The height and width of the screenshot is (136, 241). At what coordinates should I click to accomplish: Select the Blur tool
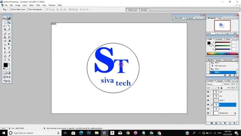click(5, 45)
